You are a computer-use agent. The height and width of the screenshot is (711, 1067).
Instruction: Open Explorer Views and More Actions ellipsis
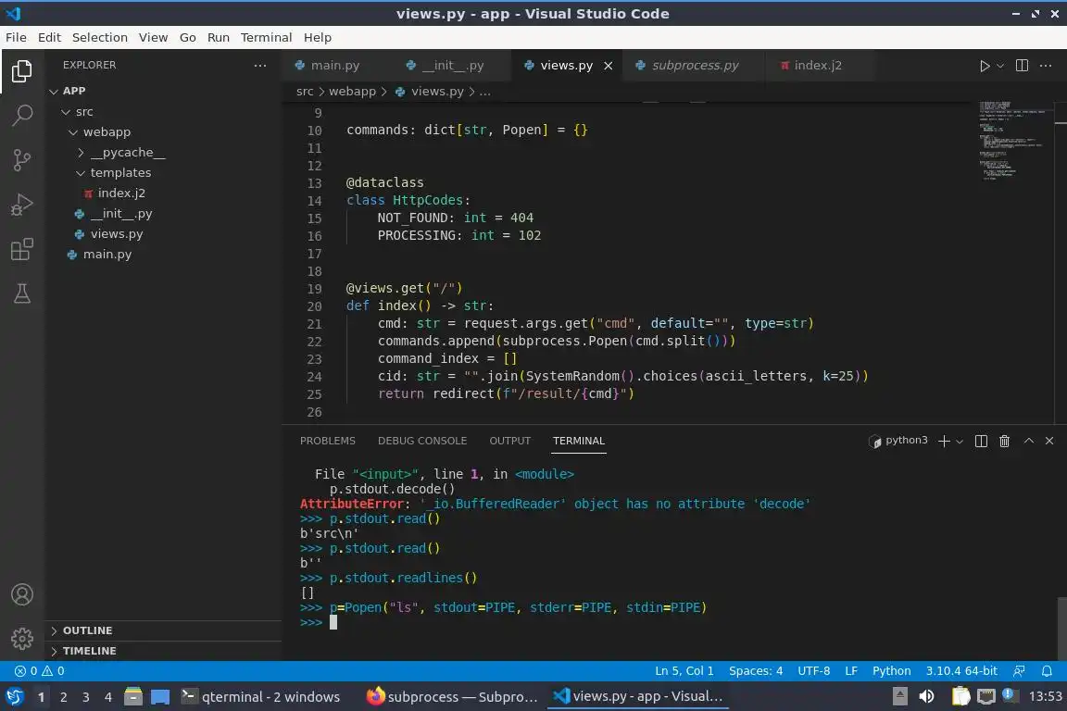pyautogui.click(x=260, y=66)
